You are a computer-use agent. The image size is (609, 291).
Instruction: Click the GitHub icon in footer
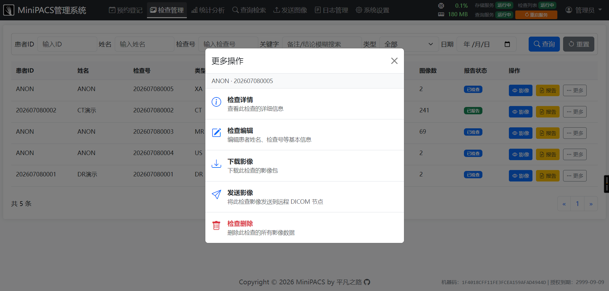pyautogui.click(x=367, y=282)
